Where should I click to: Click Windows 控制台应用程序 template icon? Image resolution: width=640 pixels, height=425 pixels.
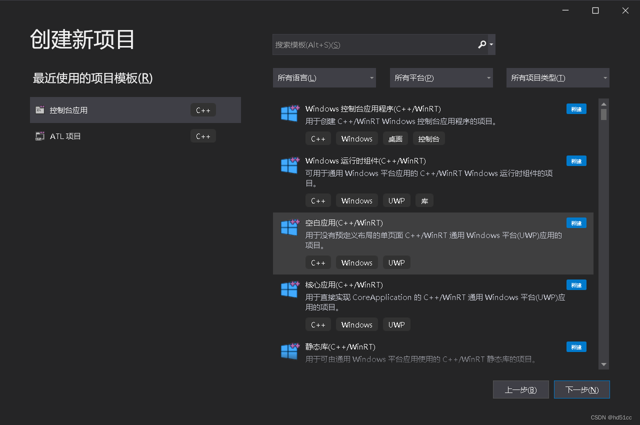290,113
